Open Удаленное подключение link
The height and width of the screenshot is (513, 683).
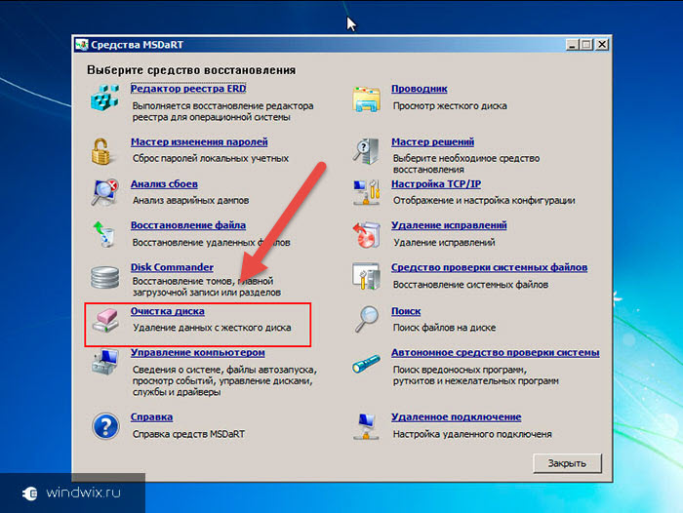click(456, 417)
